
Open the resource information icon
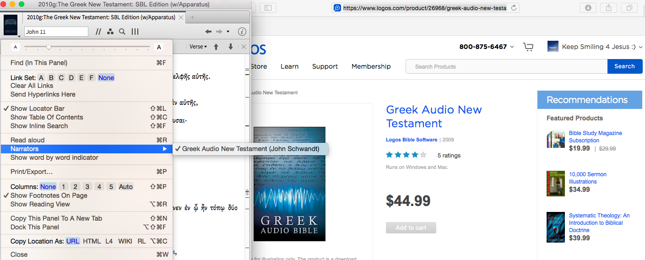(242, 32)
